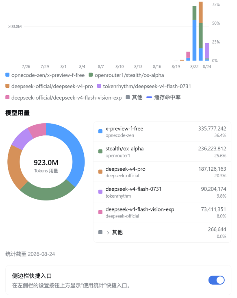The image size is (237, 298).
Task: Click the purple swatch beside deepseek-v4-flash-0731 row
Action: (x=100, y=192)
